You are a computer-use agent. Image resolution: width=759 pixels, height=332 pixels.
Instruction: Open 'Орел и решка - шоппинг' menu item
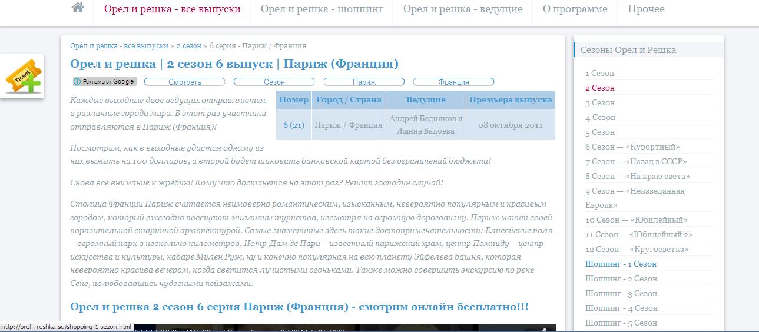click(x=322, y=9)
